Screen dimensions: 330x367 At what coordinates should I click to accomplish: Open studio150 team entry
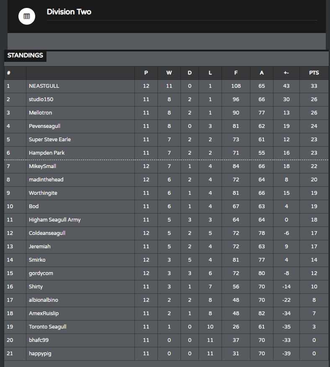[x=41, y=99]
